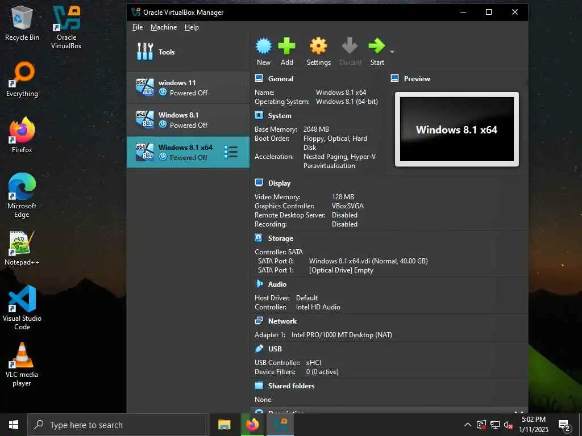Open Recycle Bin desktop icon
The width and height of the screenshot is (582, 436).
coord(22,23)
